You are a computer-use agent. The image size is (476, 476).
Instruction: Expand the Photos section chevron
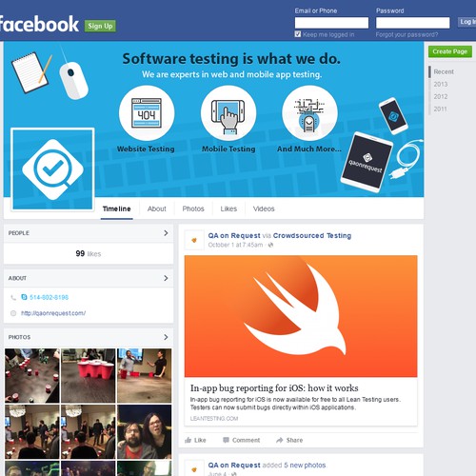point(166,337)
